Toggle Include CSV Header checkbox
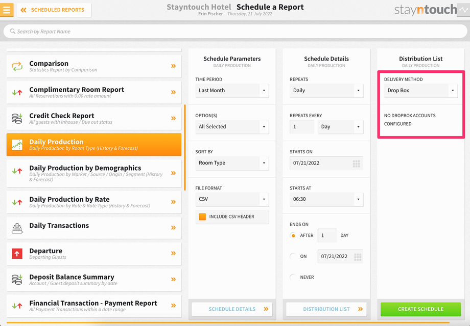The height and width of the screenshot is (326, 470). point(202,216)
